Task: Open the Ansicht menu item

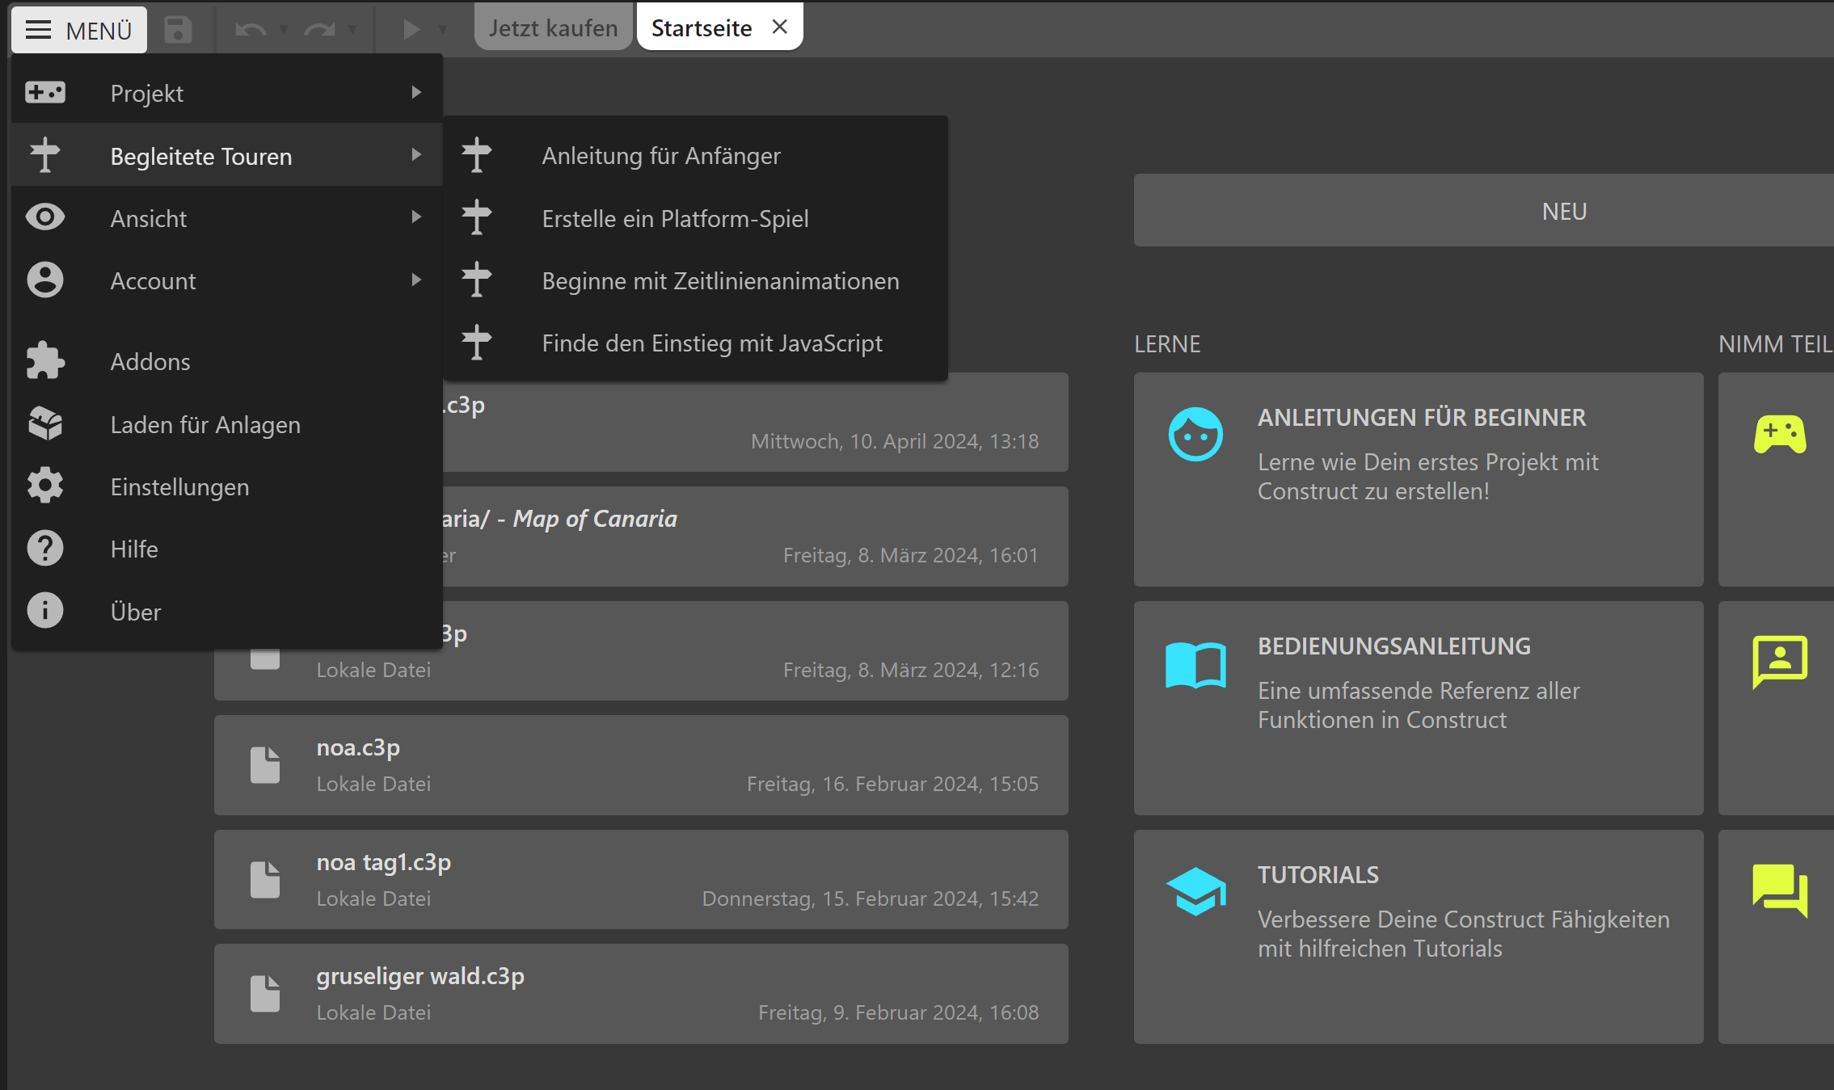Action: (x=227, y=217)
